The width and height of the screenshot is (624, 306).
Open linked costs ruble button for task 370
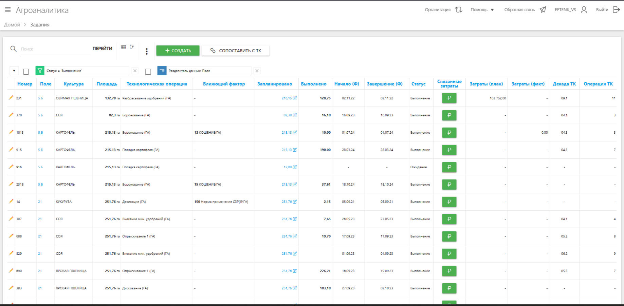coord(449,115)
